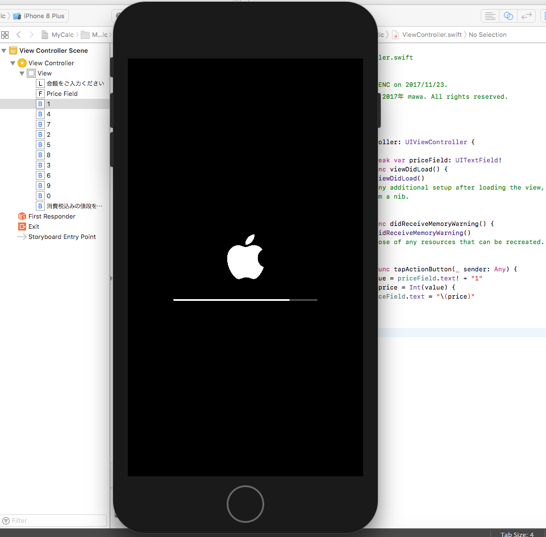Click the Filter field in the outline
546x537 pixels.
coord(53,521)
